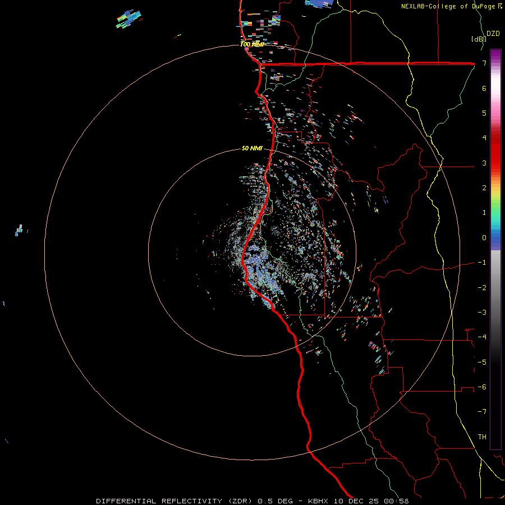Screen dimensions: 505x505
Task: Click the 100 NMI range ring label
Action: tap(252, 44)
